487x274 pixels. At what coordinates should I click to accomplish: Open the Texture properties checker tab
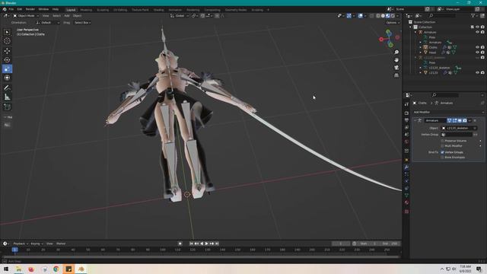pyautogui.click(x=406, y=212)
